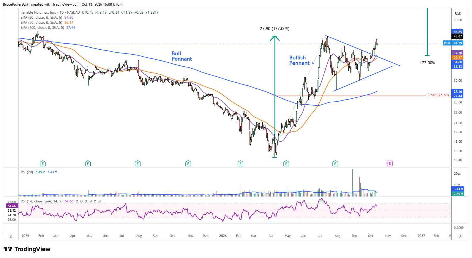Open the earnings E marker above May 2025

coord(88,163)
